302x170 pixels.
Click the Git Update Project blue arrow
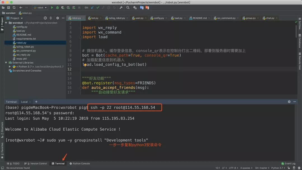pyautogui.click(x=92, y=8)
